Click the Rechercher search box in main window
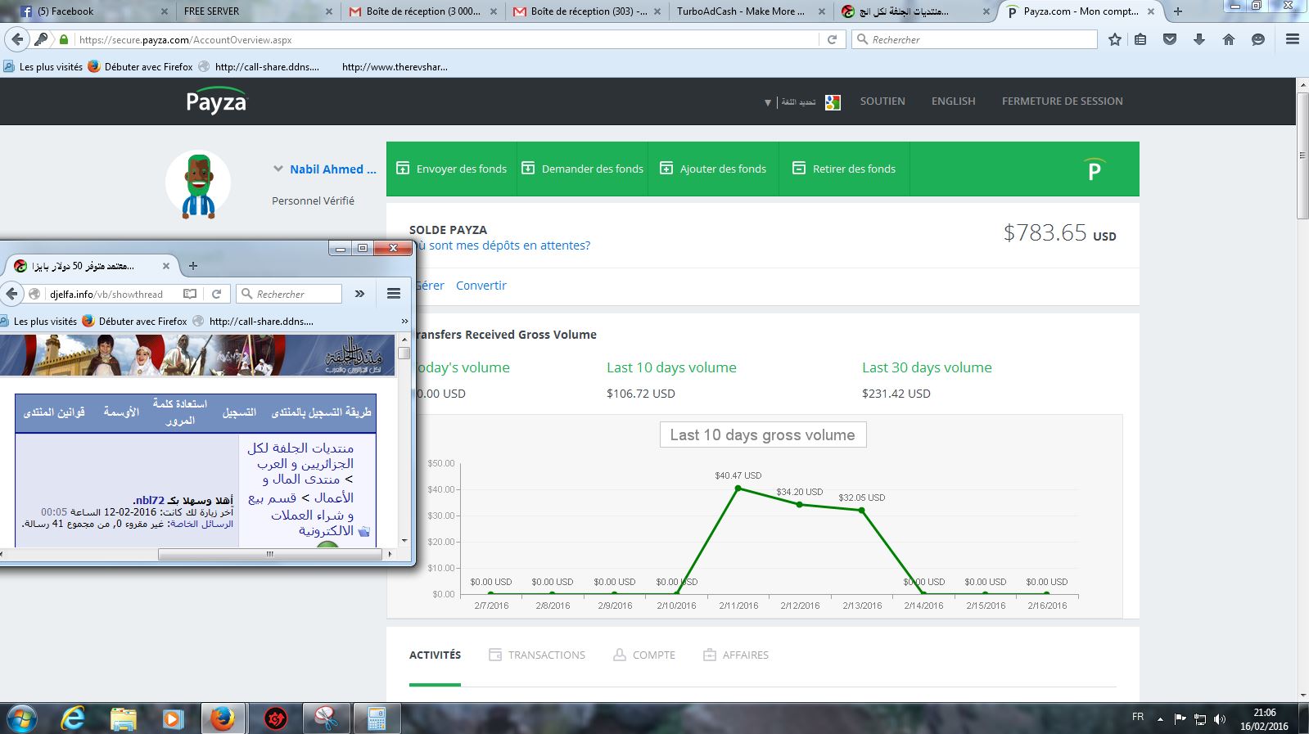This screenshot has width=1309, height=734. tap(974, 39)
